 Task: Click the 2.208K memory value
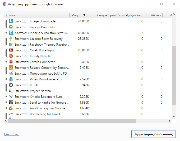click(84, 97)
